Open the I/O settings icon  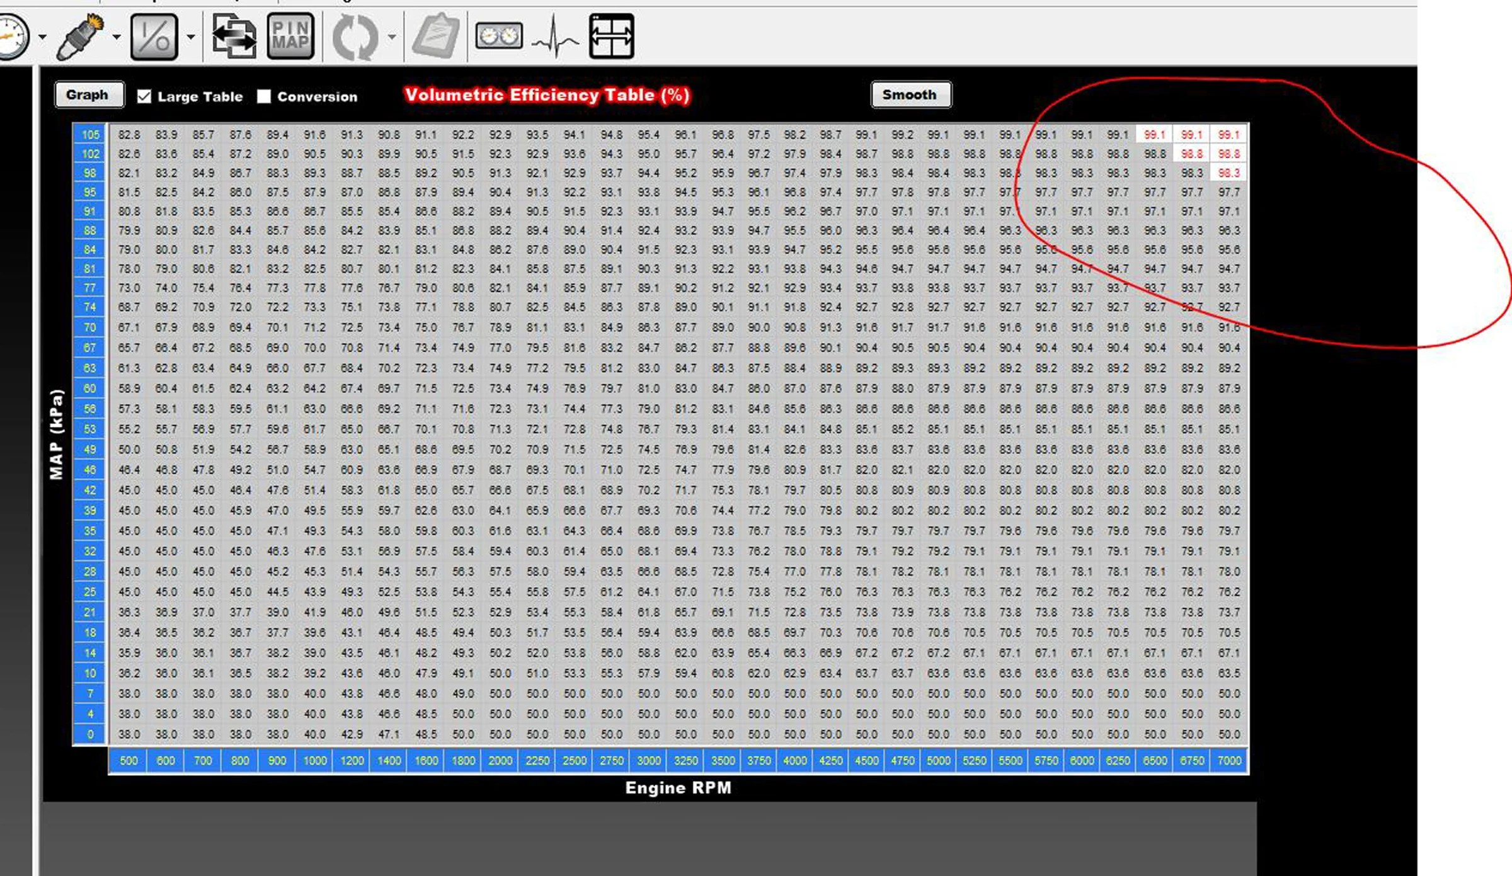pos(154,37)
